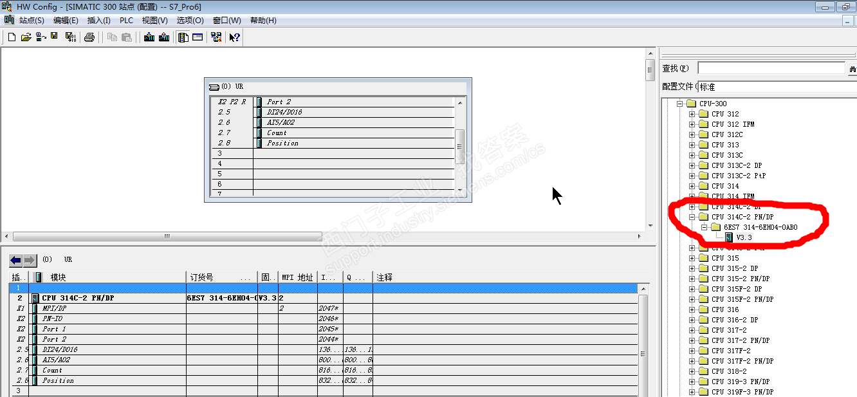Click the (0) UR rack title icon
Image resolution: width=857 pixels, height=397 pixels.
pos(214,86)
